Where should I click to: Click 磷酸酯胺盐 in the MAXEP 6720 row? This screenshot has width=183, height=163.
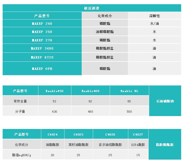click(105, 57)
